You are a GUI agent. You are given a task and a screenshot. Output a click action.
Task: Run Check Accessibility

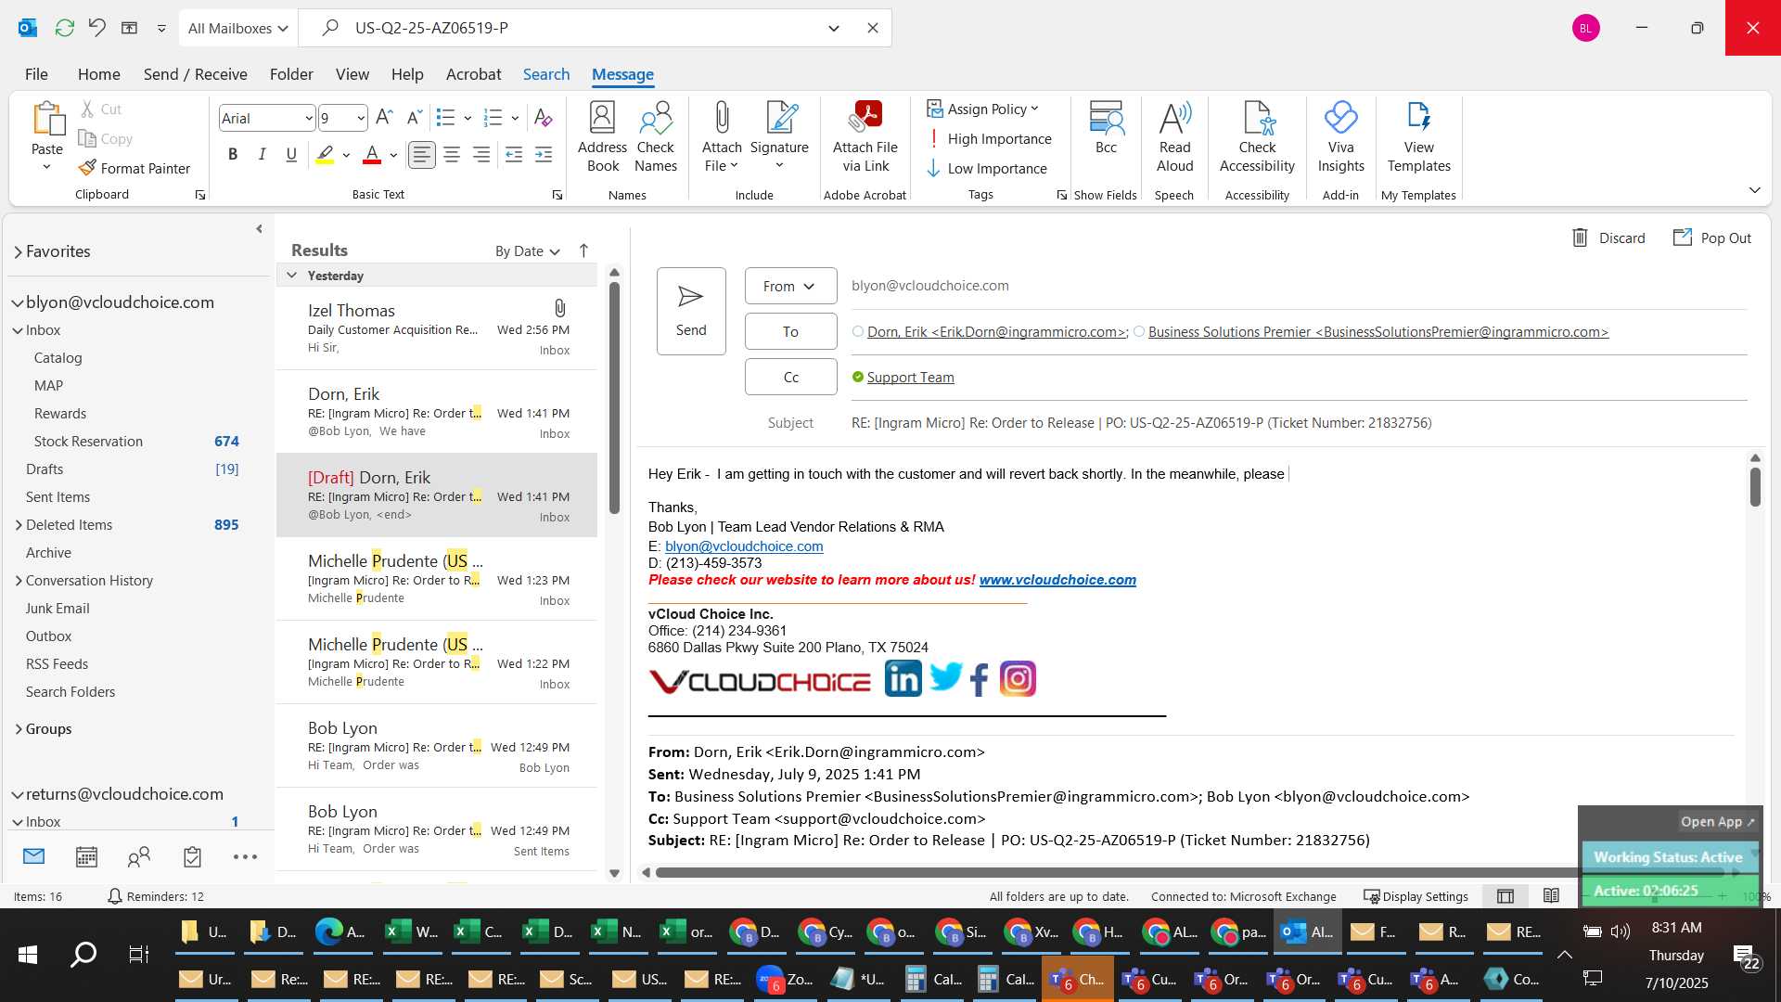pos(1257,137)
